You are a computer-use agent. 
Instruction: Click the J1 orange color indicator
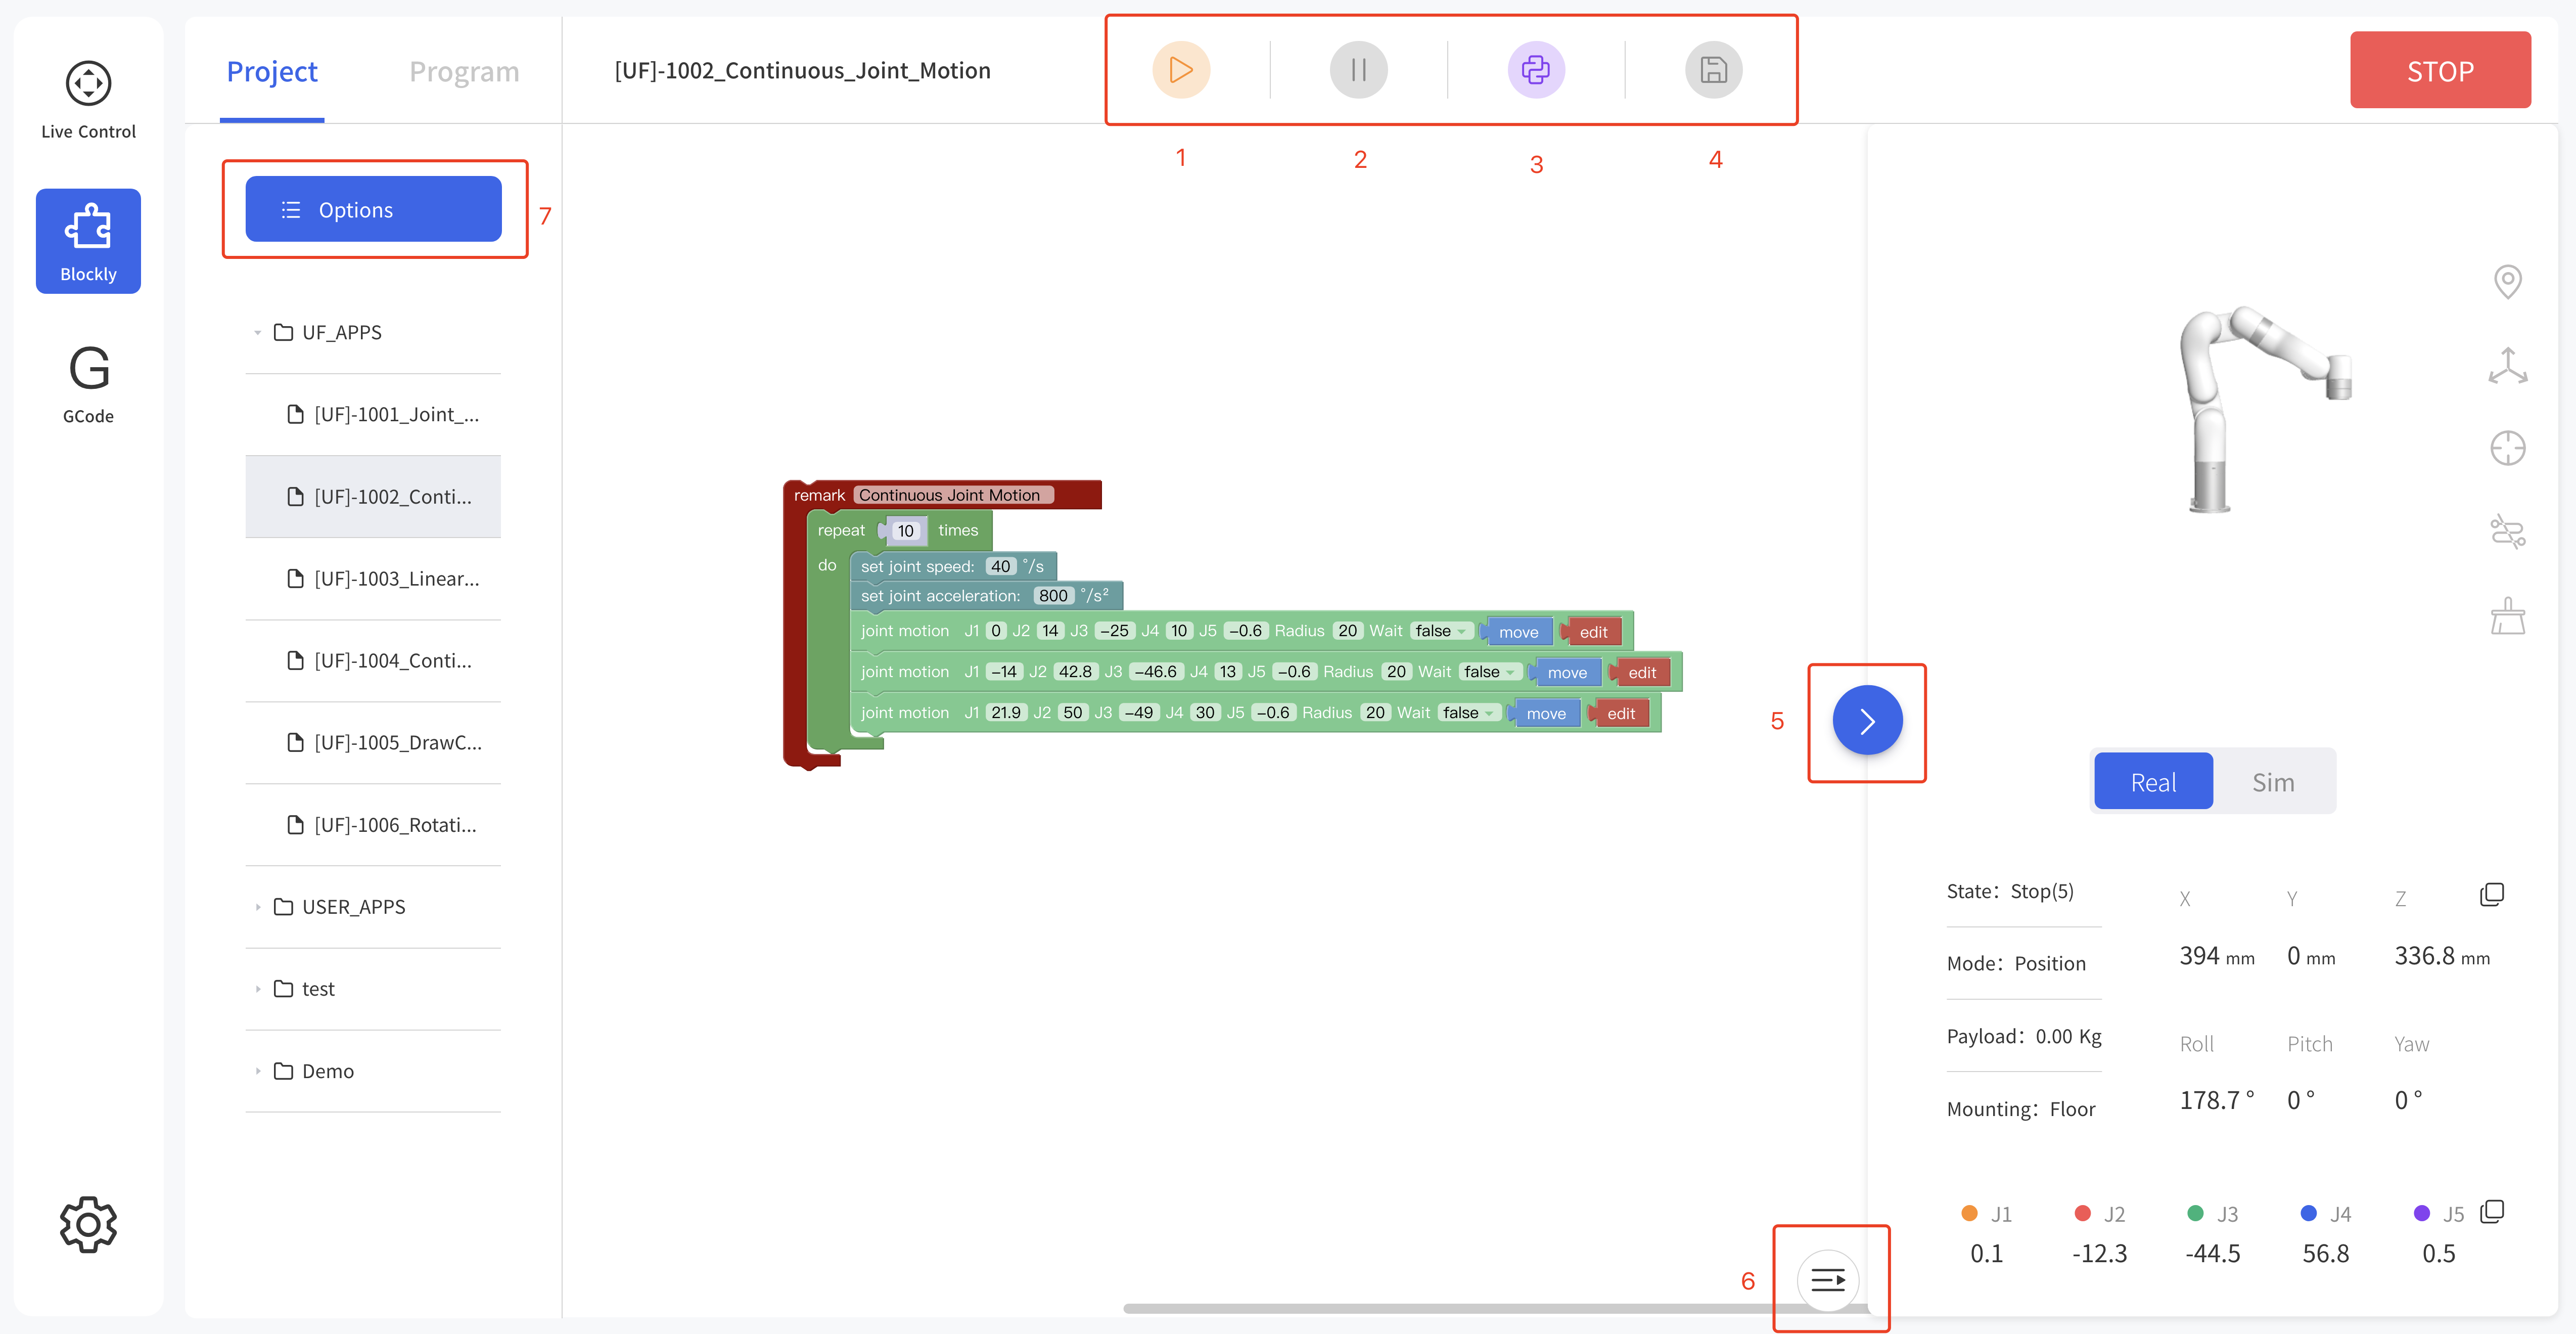click(1970, 1213)
